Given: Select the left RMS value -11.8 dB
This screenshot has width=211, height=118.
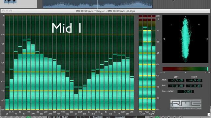Looking at the screenshot, I should click(176, 86).
